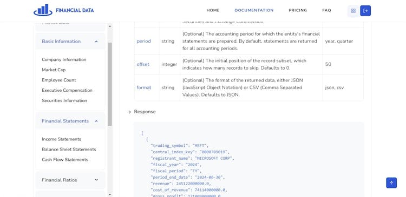Click the period parameter name
This screenshot has width=406, height=197.
coord(143,41)
